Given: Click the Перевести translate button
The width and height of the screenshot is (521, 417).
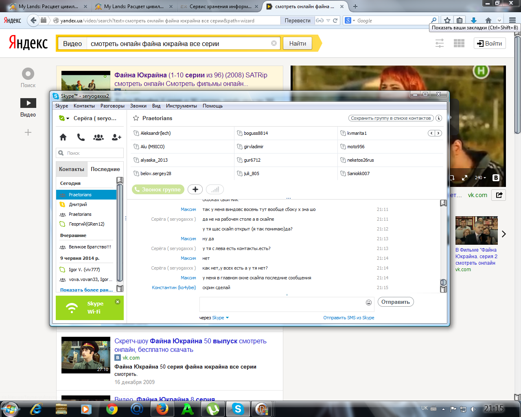Looking at the screenshot, I should (298, 20).
